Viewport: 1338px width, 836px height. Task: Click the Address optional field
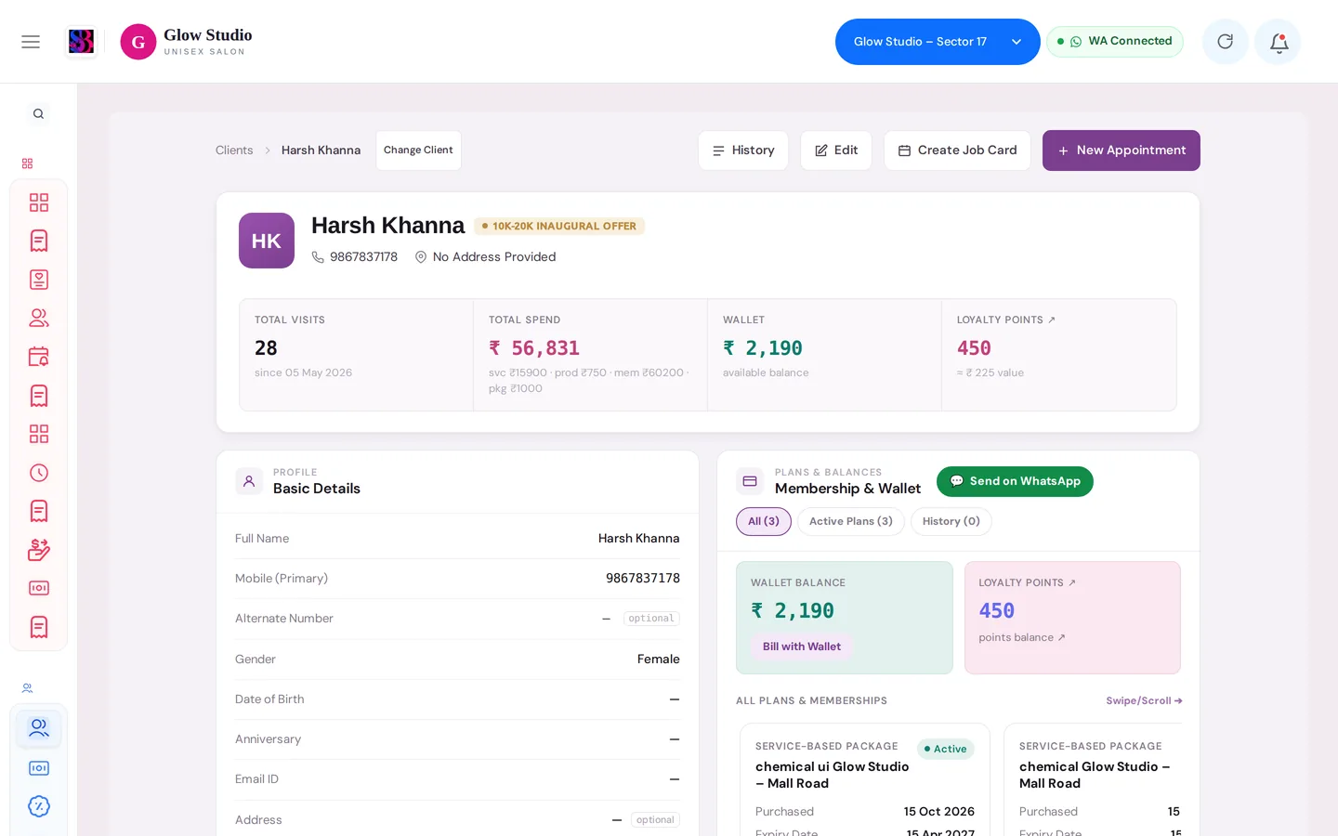click(655, 820)
